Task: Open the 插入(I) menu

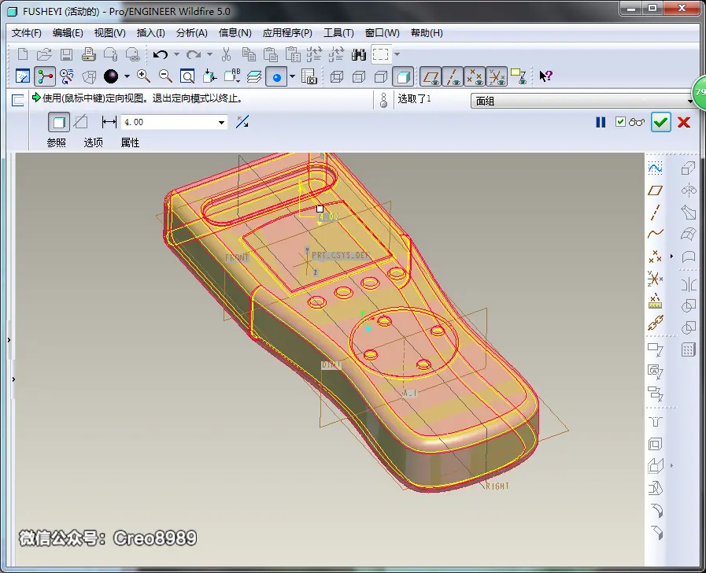Action: point(150,33)
